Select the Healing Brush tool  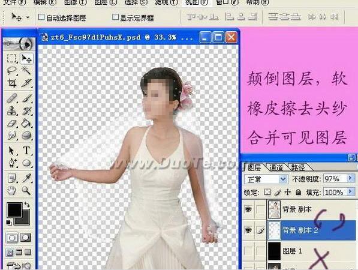pos(11,98)
